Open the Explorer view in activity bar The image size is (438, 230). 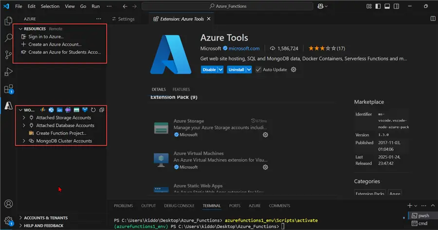point(8,21)
